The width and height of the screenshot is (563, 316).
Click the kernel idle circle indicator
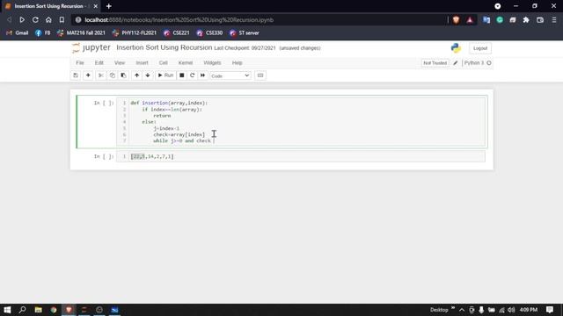tap(489, 63)
